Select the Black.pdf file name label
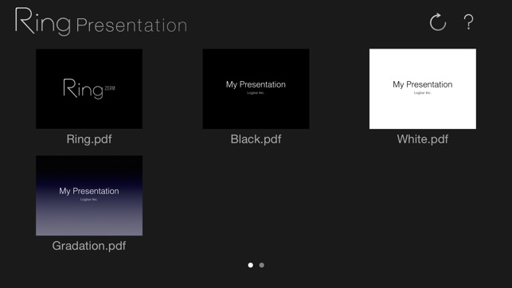The height and width of the screenshot is (288, 512). pos(256,139)
